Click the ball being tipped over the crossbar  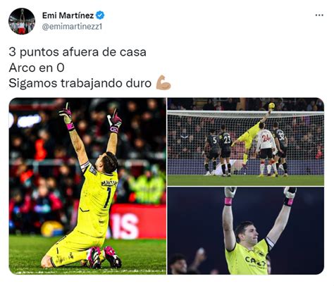click(272, 106)
